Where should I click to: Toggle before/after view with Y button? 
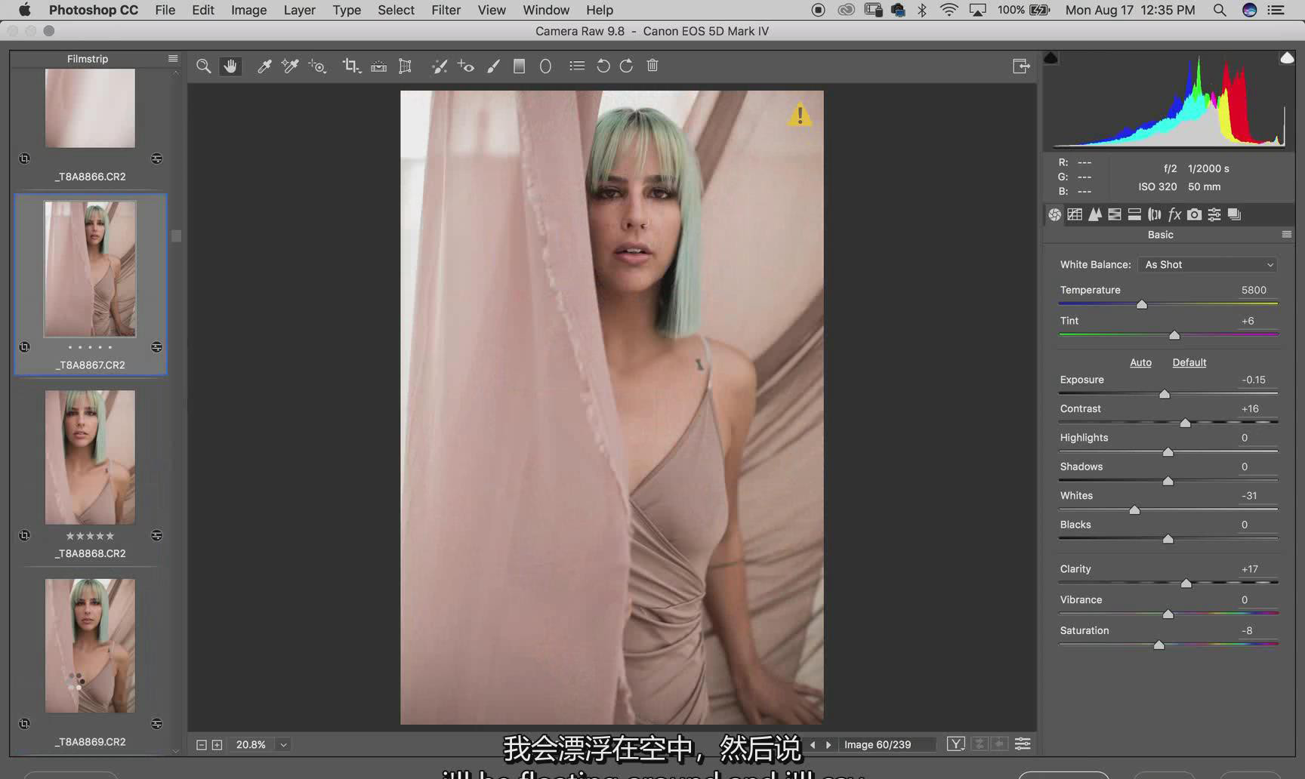coord(955,744)
